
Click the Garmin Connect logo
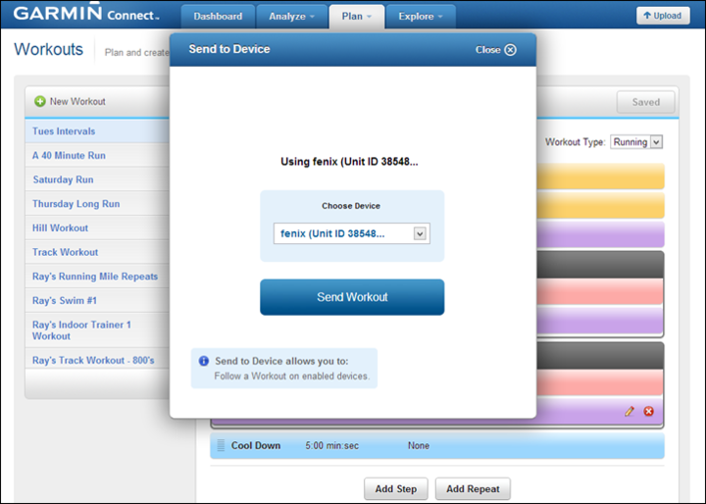[85, 16]
